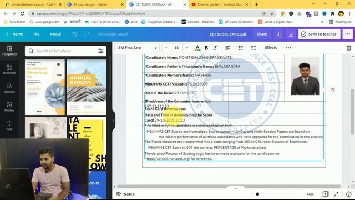Click the Search A3 templates field
Screen dimensions: 355x200
65,51
